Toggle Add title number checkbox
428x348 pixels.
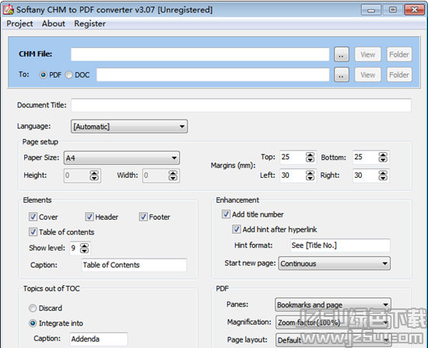click(x=226, y=214)
